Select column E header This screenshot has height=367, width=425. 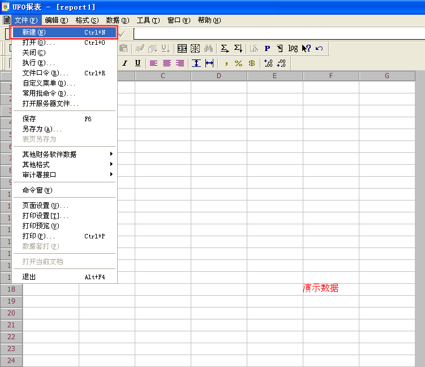point(275,76)
